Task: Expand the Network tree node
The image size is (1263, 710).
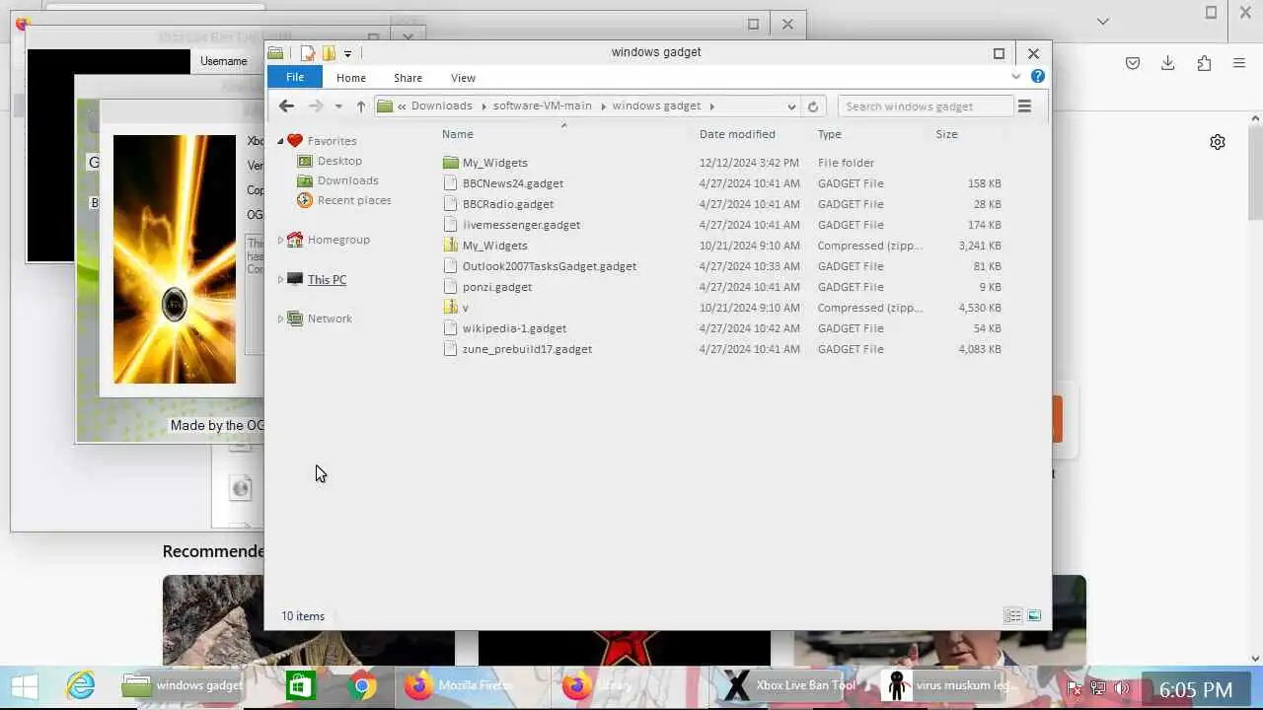Action: [x=280, y=319]
